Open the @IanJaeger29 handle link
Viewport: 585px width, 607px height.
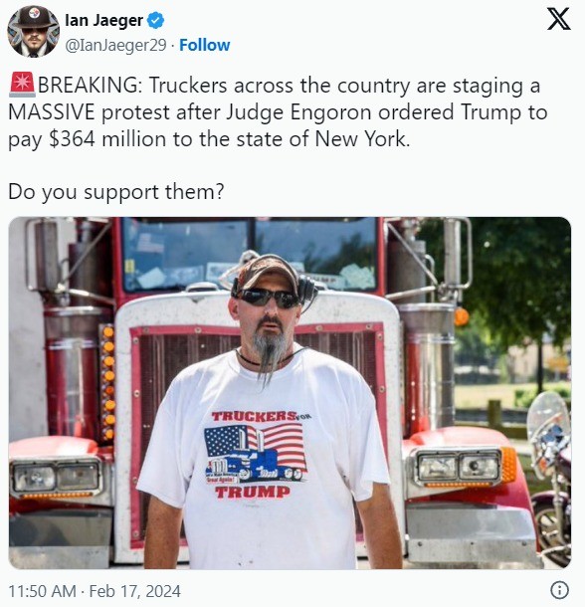pos(115,46)
